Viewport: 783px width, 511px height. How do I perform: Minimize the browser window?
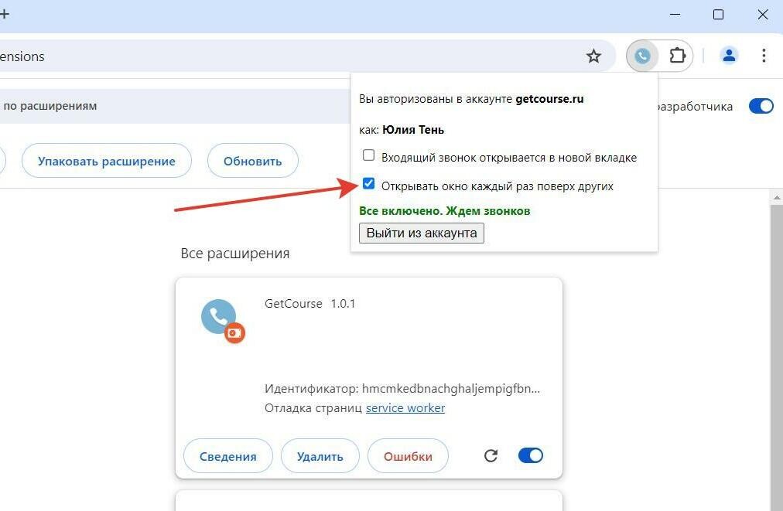pos(675,15)
